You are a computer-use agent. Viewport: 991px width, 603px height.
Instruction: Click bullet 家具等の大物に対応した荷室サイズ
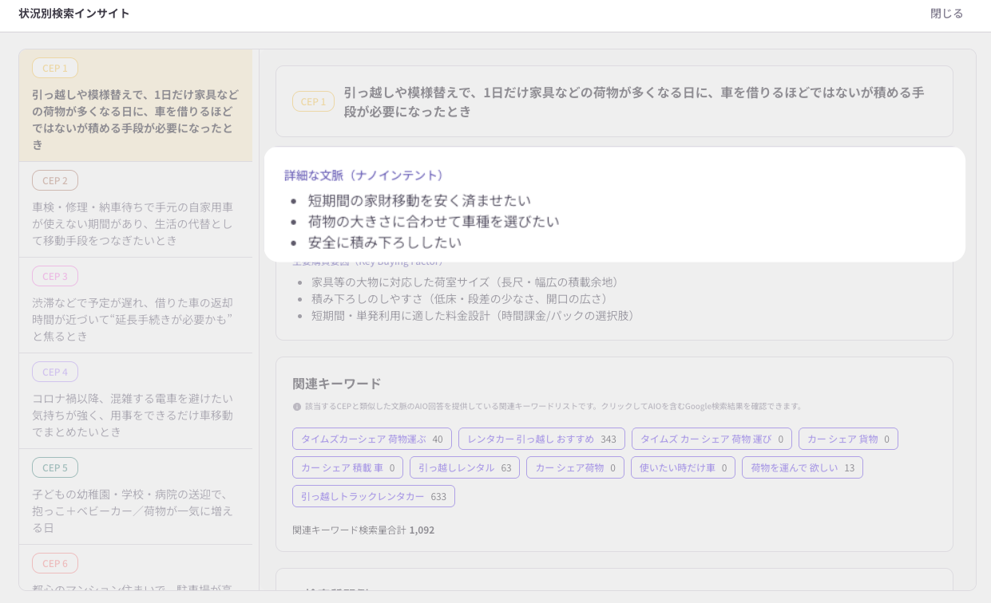coord(467,282)
